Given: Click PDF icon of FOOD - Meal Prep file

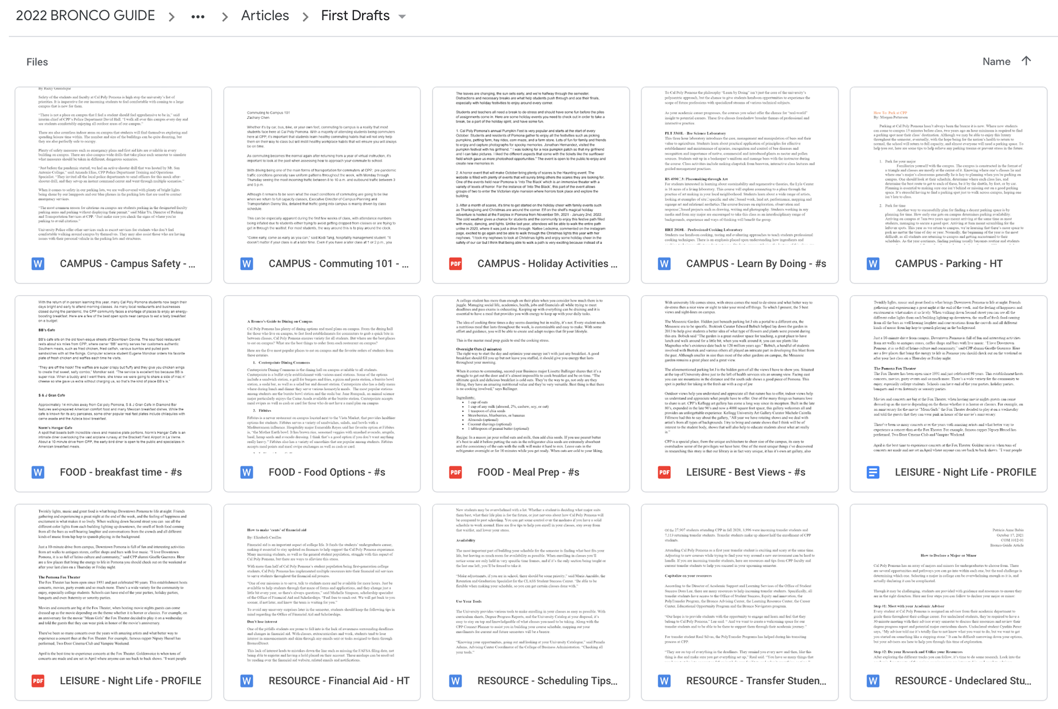Looking at the screenshot, I should pyautogui.click(x=456, y=472).
